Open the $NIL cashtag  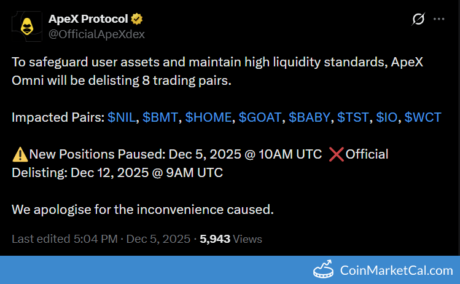pyautogui.click(x=122, y=117)
